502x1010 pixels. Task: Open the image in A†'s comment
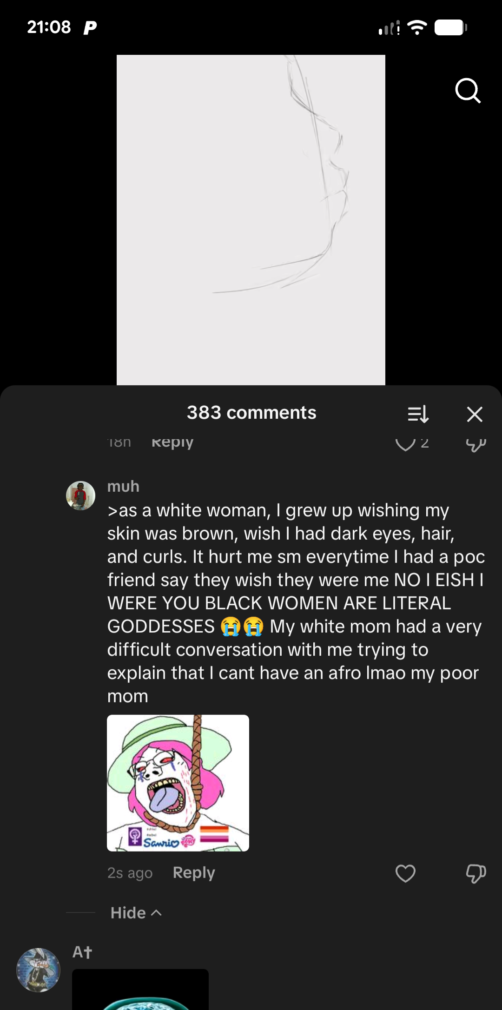pos(140,990)
